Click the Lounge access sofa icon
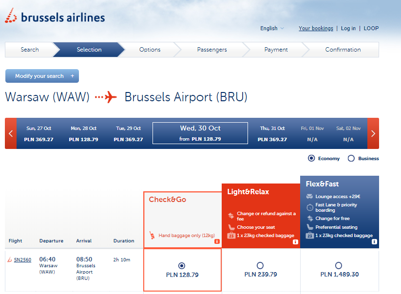401x294 pixels. click(x=309, y=197)
